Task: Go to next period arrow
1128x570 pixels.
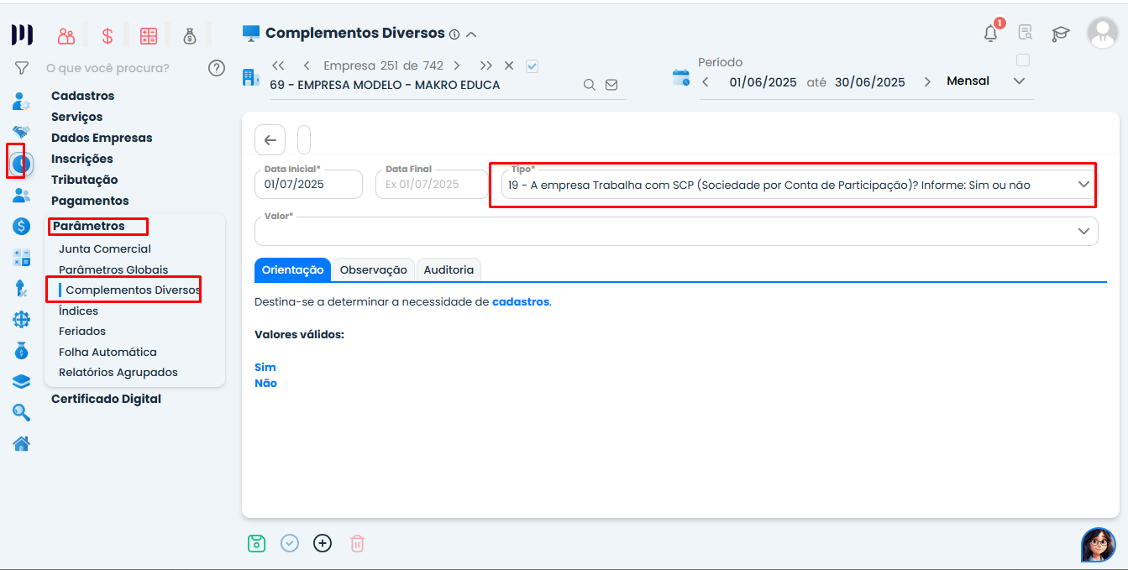Action: click(927, 82)
